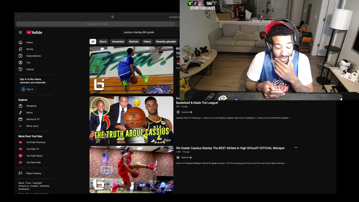
Task: Click the Report history flag icon
Action: point(20,173)
